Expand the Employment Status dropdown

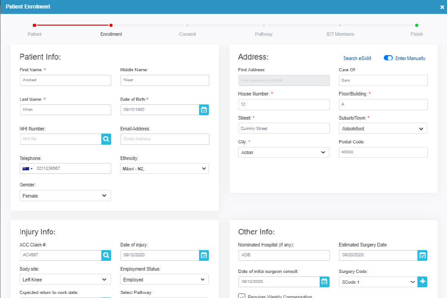coord(165,280)
